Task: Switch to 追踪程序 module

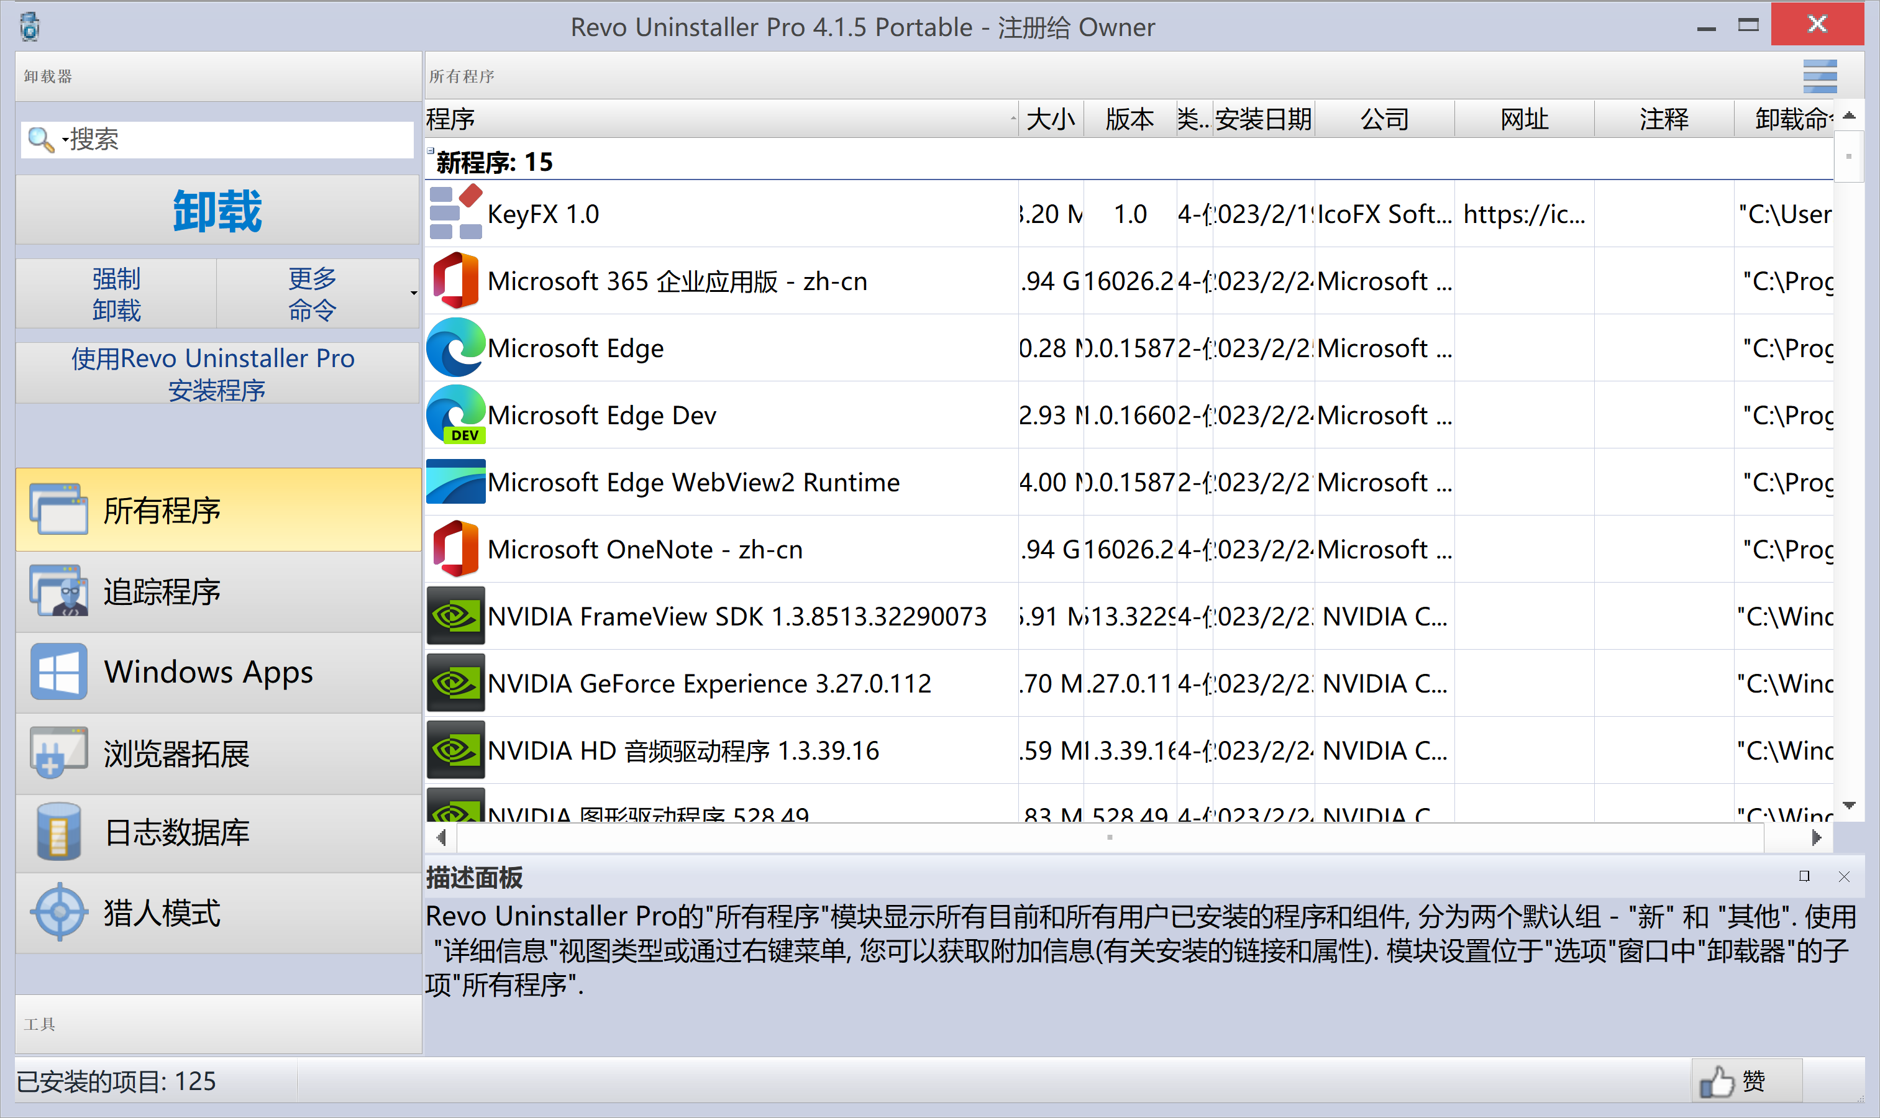Action: click(219, 591)
